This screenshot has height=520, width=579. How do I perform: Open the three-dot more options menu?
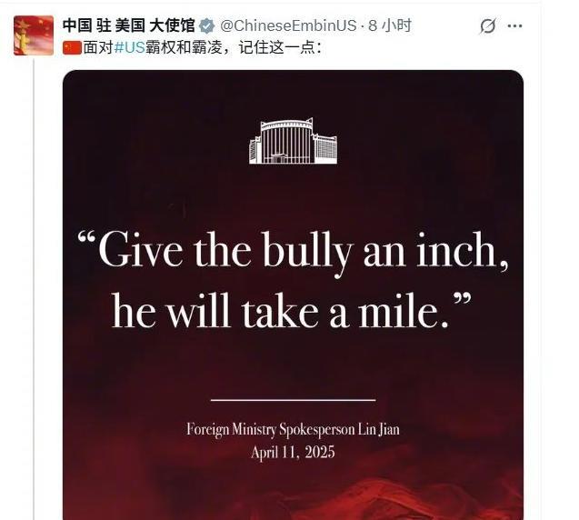[x=514, y=25]
